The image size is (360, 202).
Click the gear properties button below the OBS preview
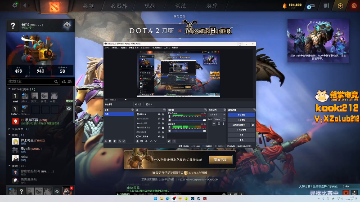click(139, 104)
